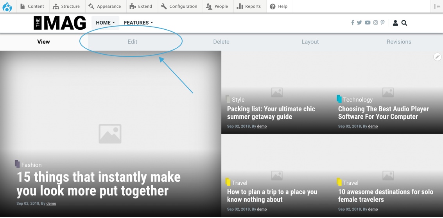Open 'How to plan a trip' article
The image size is (443, 218).
pyautogui.click(x=272, y=196)
